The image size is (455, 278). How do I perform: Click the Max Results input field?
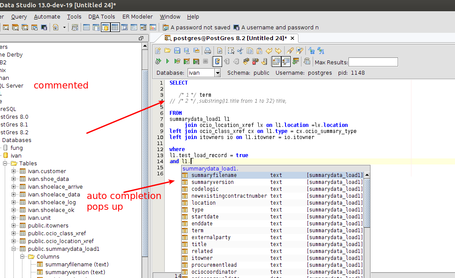[x=373, y=62]
